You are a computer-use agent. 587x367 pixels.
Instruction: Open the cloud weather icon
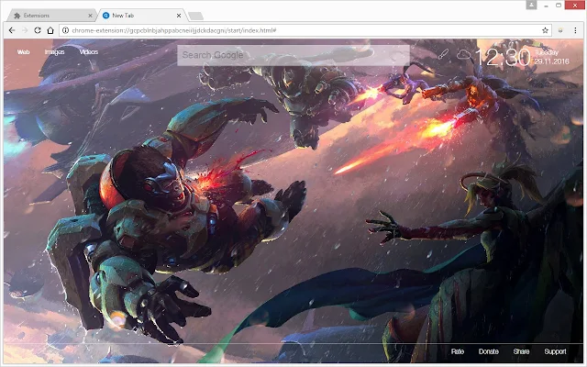[x=463, y=55]
